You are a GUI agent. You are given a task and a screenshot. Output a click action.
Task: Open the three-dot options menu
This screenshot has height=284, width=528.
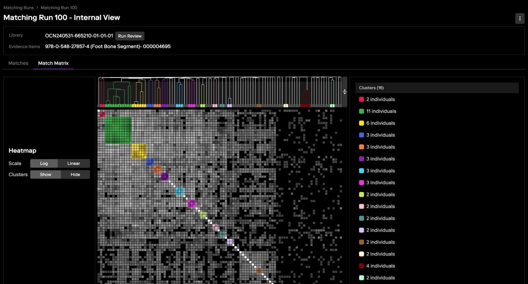pos(520,18)
